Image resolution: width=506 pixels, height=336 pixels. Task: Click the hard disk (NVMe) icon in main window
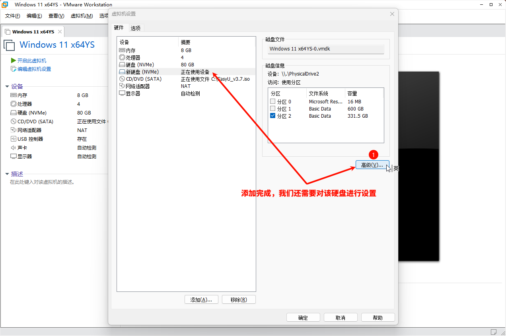coord(14,113)
